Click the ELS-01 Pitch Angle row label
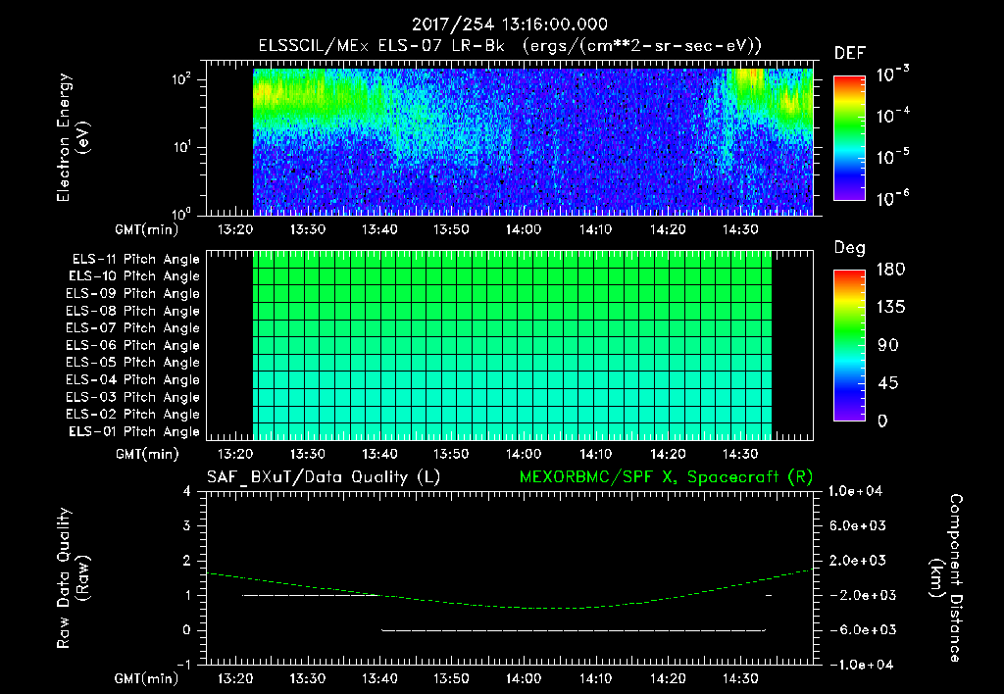The image size is (1004, 694). coord(134,431)
